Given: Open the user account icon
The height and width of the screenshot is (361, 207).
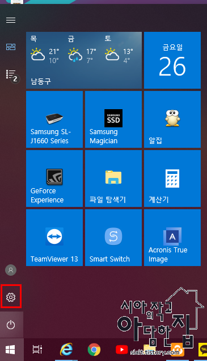Looking at the screenshot, I should point(11,270).
